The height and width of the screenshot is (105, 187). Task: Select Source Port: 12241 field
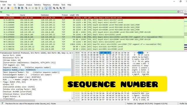[12, 55]
